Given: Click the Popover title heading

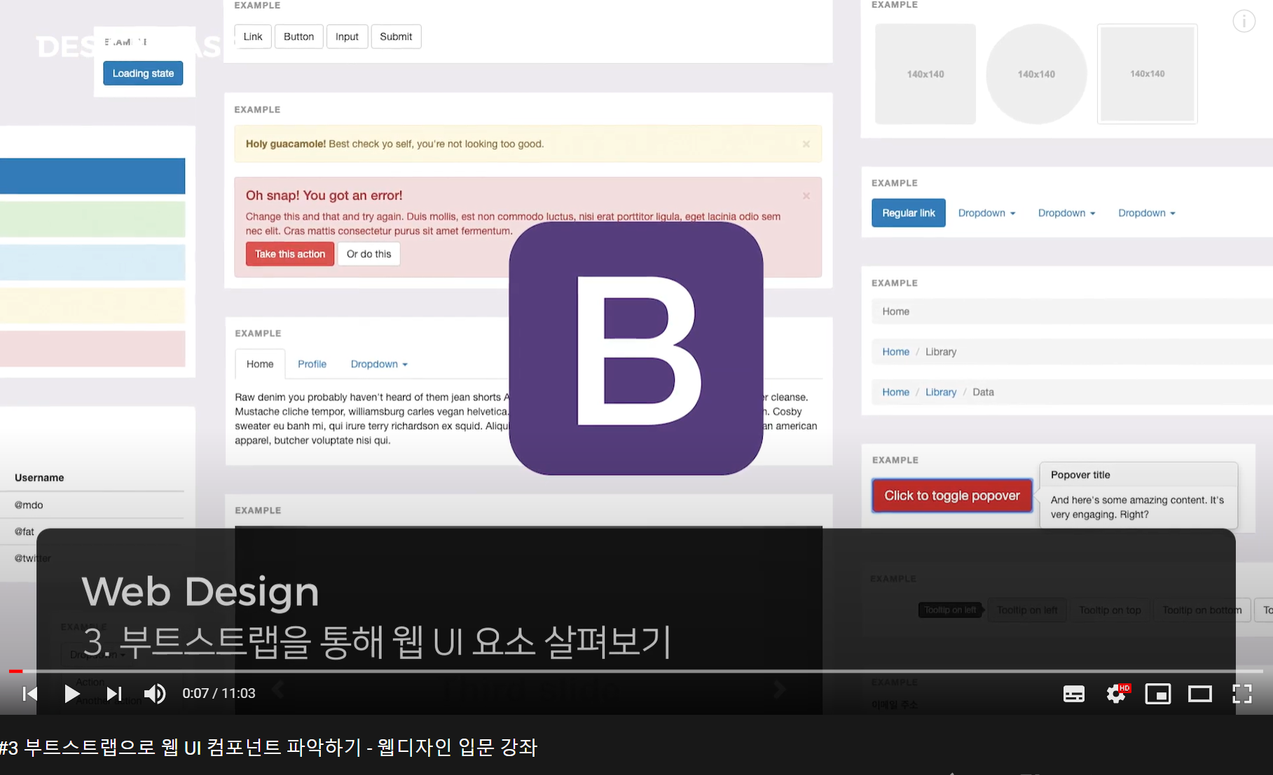Looking at the screenshot, I should pos(1080,475).
